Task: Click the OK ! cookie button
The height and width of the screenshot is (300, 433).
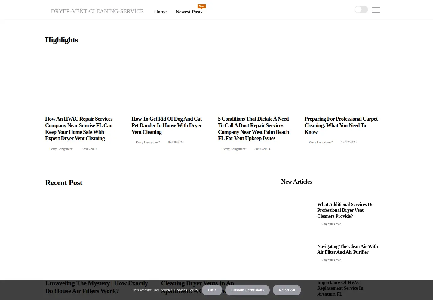Action: (x=212, y=290)
